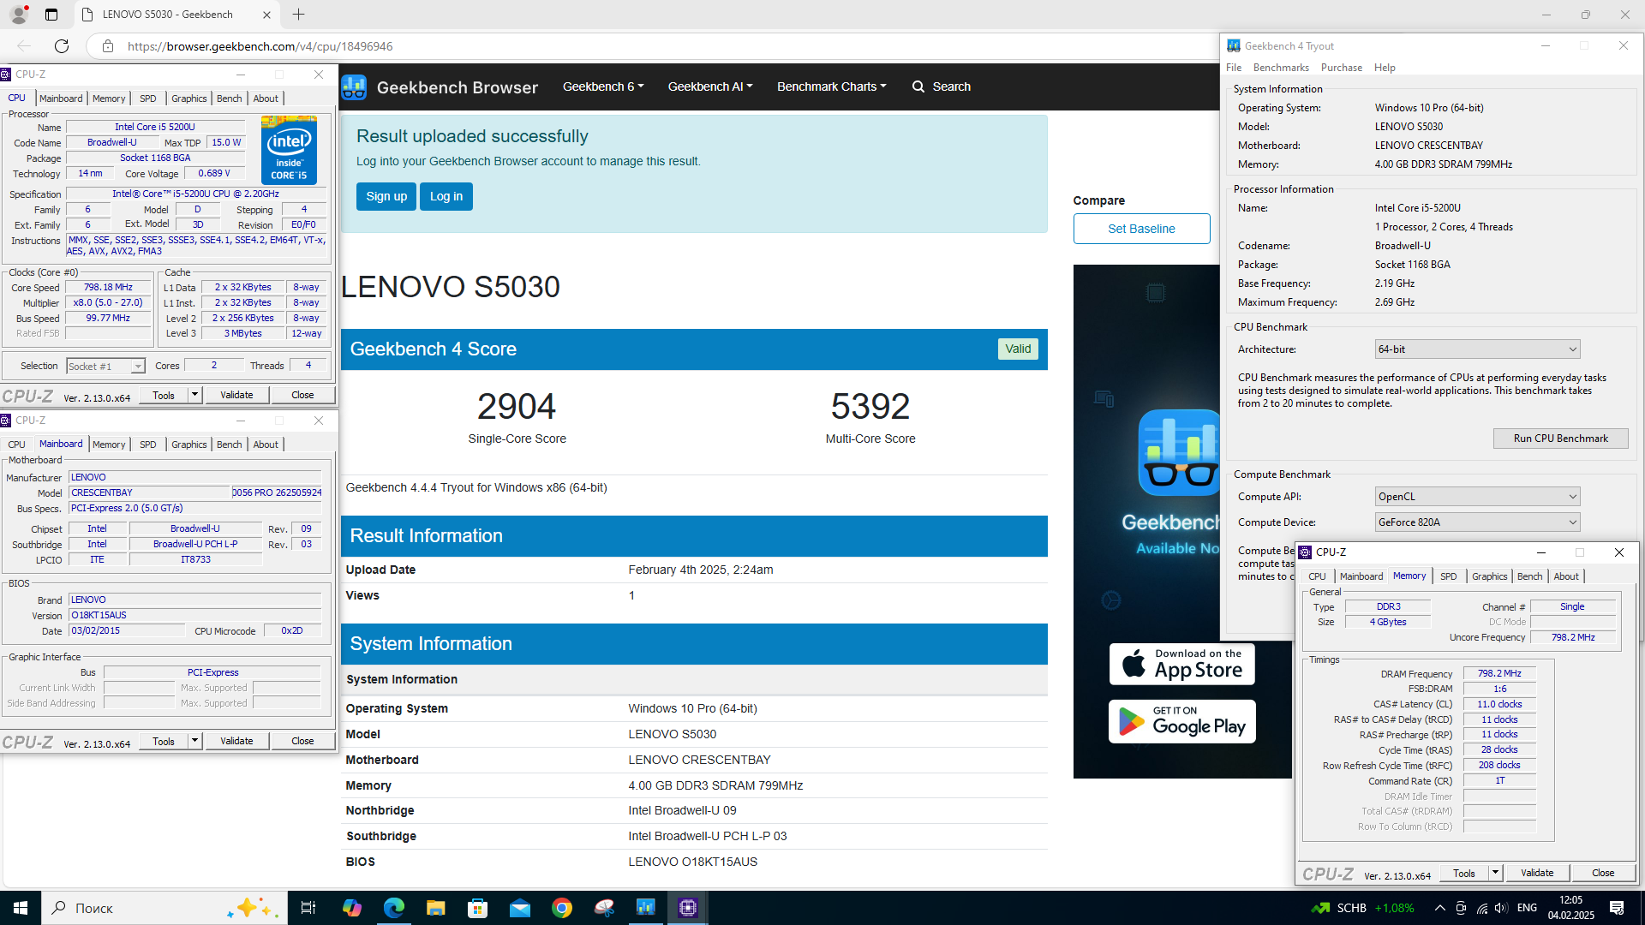The image size is (1645, 925).
Task: Open the Windows Start menu
Action: (x=21, y=908)
